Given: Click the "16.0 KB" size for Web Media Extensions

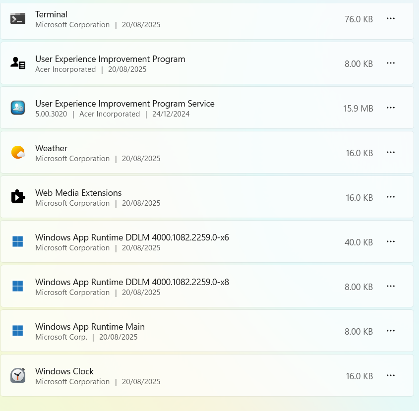Looking at the screenshot, I should pyautogui.click(x=359, y=198).
